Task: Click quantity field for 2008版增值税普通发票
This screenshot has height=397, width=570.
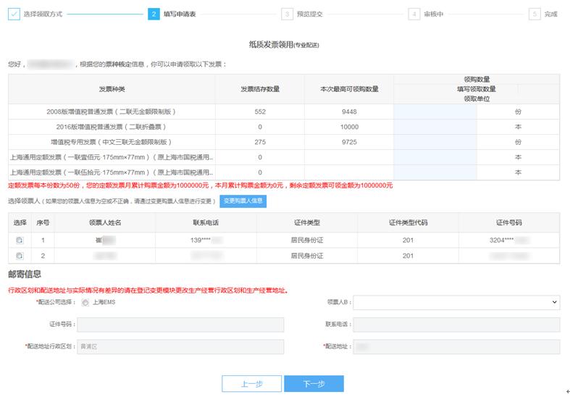Action: tap(435, 112)
